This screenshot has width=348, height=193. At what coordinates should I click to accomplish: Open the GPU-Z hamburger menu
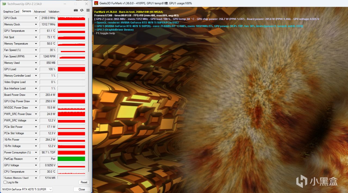point(88,10)
